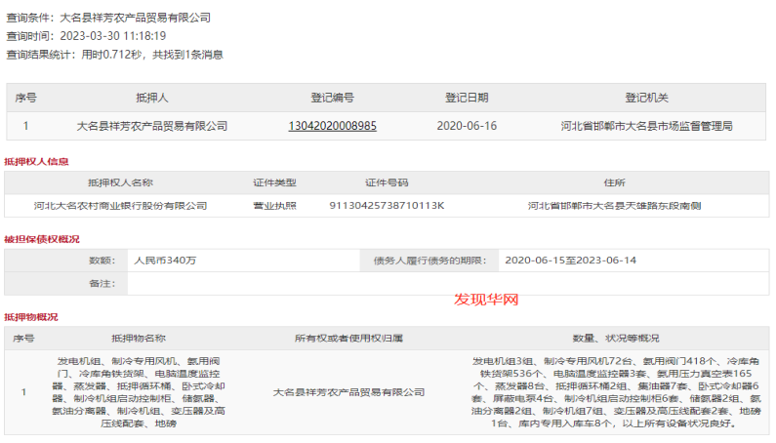This screenshot has width=776, height=443.
Task: Select registration date 2020-06-16 cell
Action: tap(467, 126)
